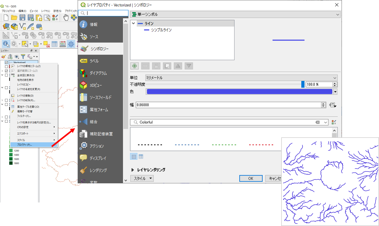Viewport: 379px width, 226px height.
Task: Switch to the ソース properties tab
Action: (101, 37)
